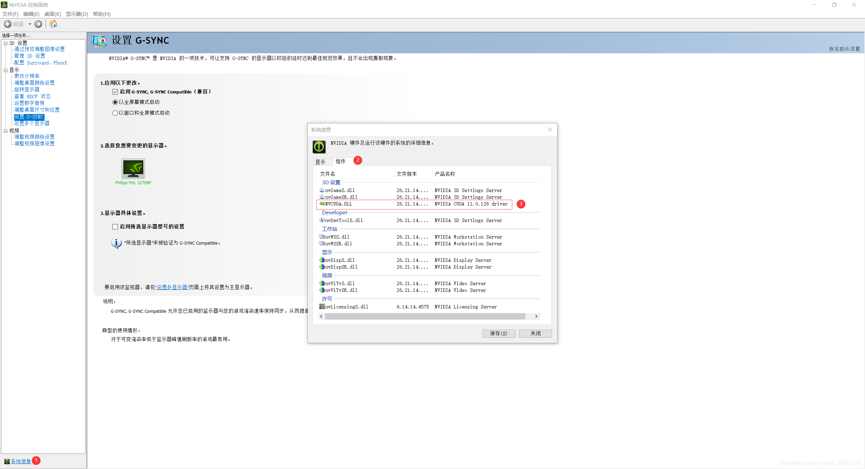Select windowed and full screen mode radio

[115, 113]
